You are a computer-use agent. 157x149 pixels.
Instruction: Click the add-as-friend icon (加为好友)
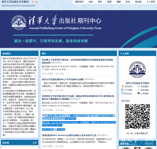(122, 86)
